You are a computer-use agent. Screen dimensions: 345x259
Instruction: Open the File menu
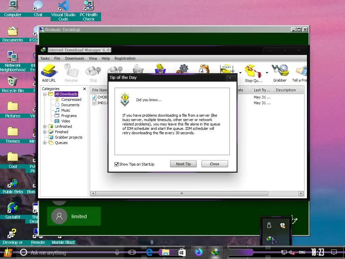(x=57, y=58)
